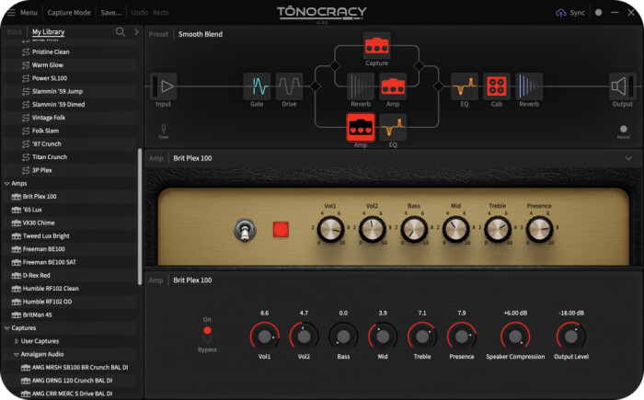Select the dimmed Reverb block in middle path
Image resolution: width=644 pixels, height=400 pixels.
(361, 86)
